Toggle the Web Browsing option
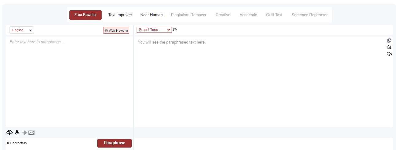Screen dimensions: 396x150 point(116,30)
